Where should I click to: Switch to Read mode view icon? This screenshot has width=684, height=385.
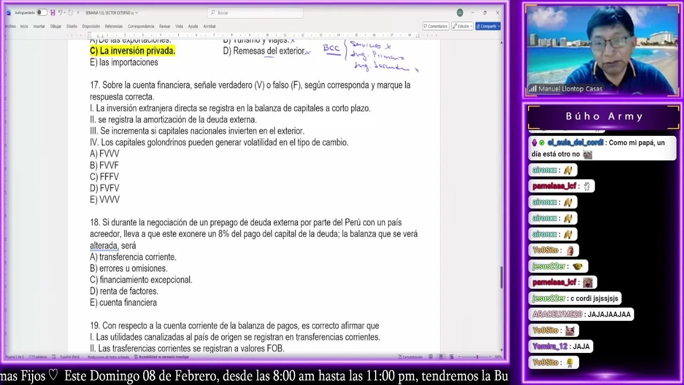click(431, 357)
